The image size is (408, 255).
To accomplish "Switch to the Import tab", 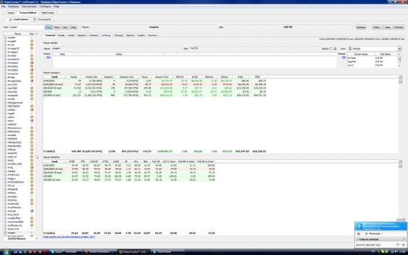I will [11, 12].
